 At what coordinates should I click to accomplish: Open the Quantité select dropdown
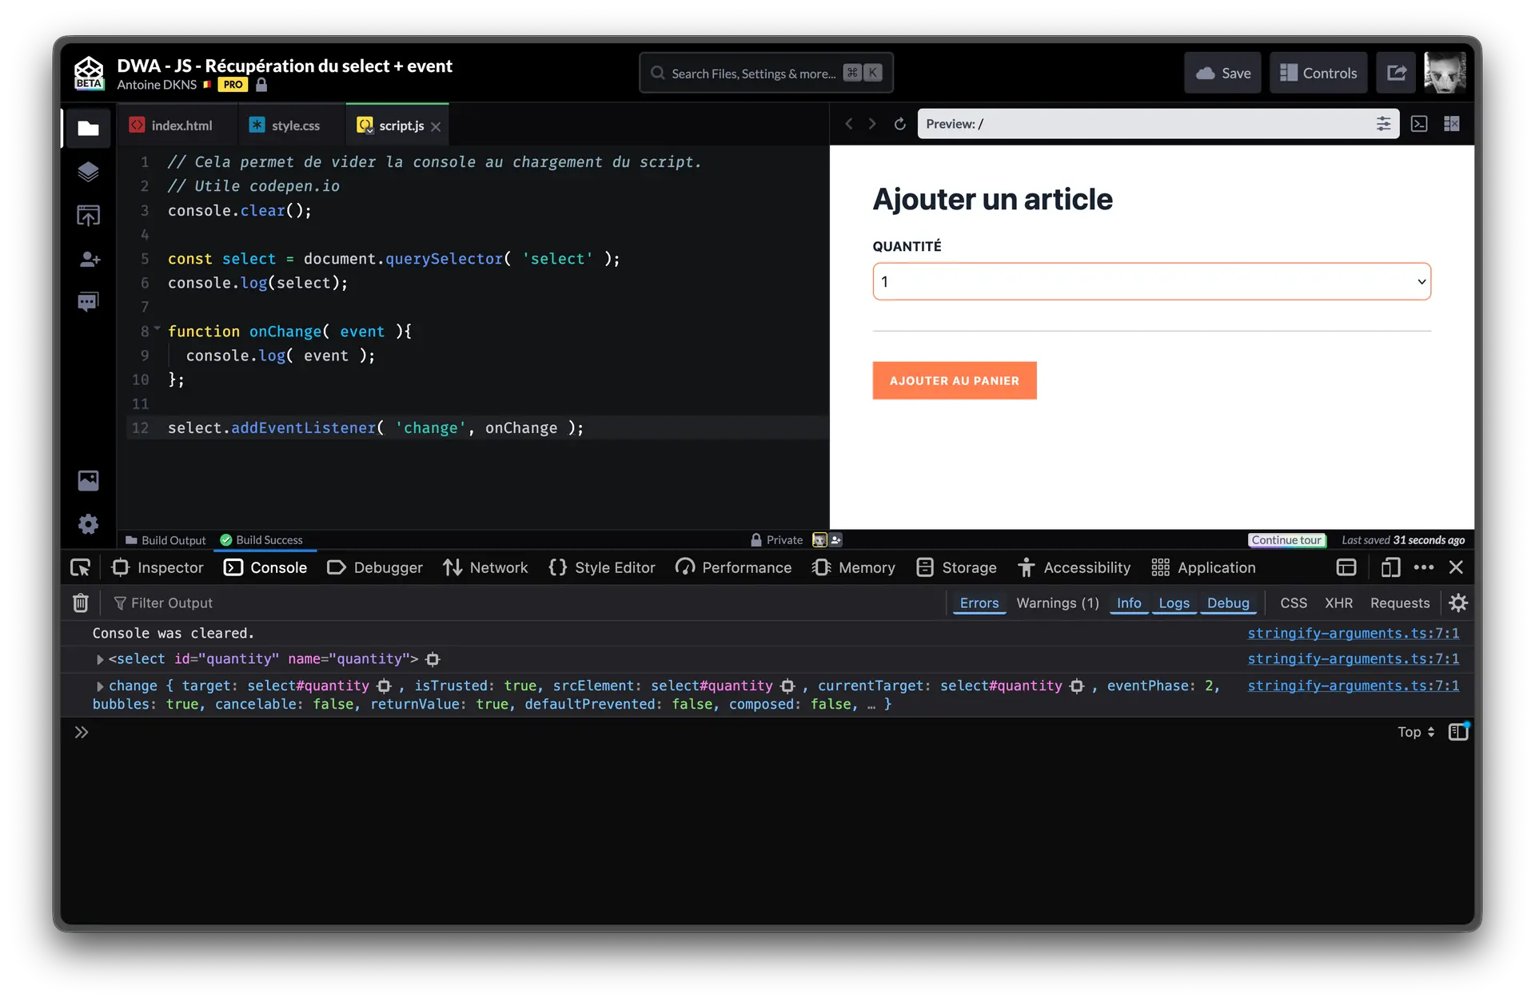click(1151, 281)
